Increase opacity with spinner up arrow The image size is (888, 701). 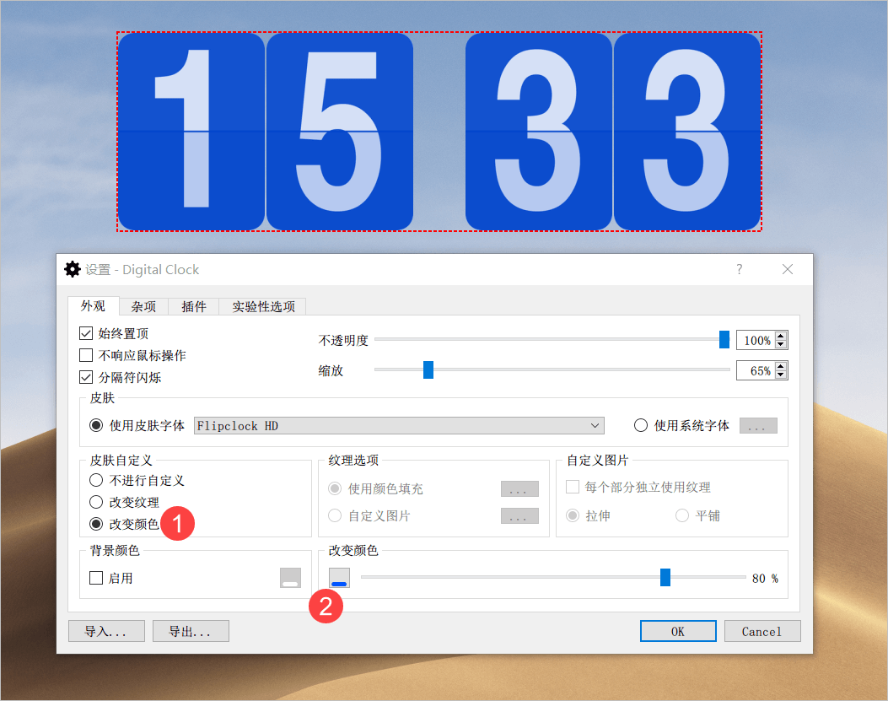tap(781, 336)
